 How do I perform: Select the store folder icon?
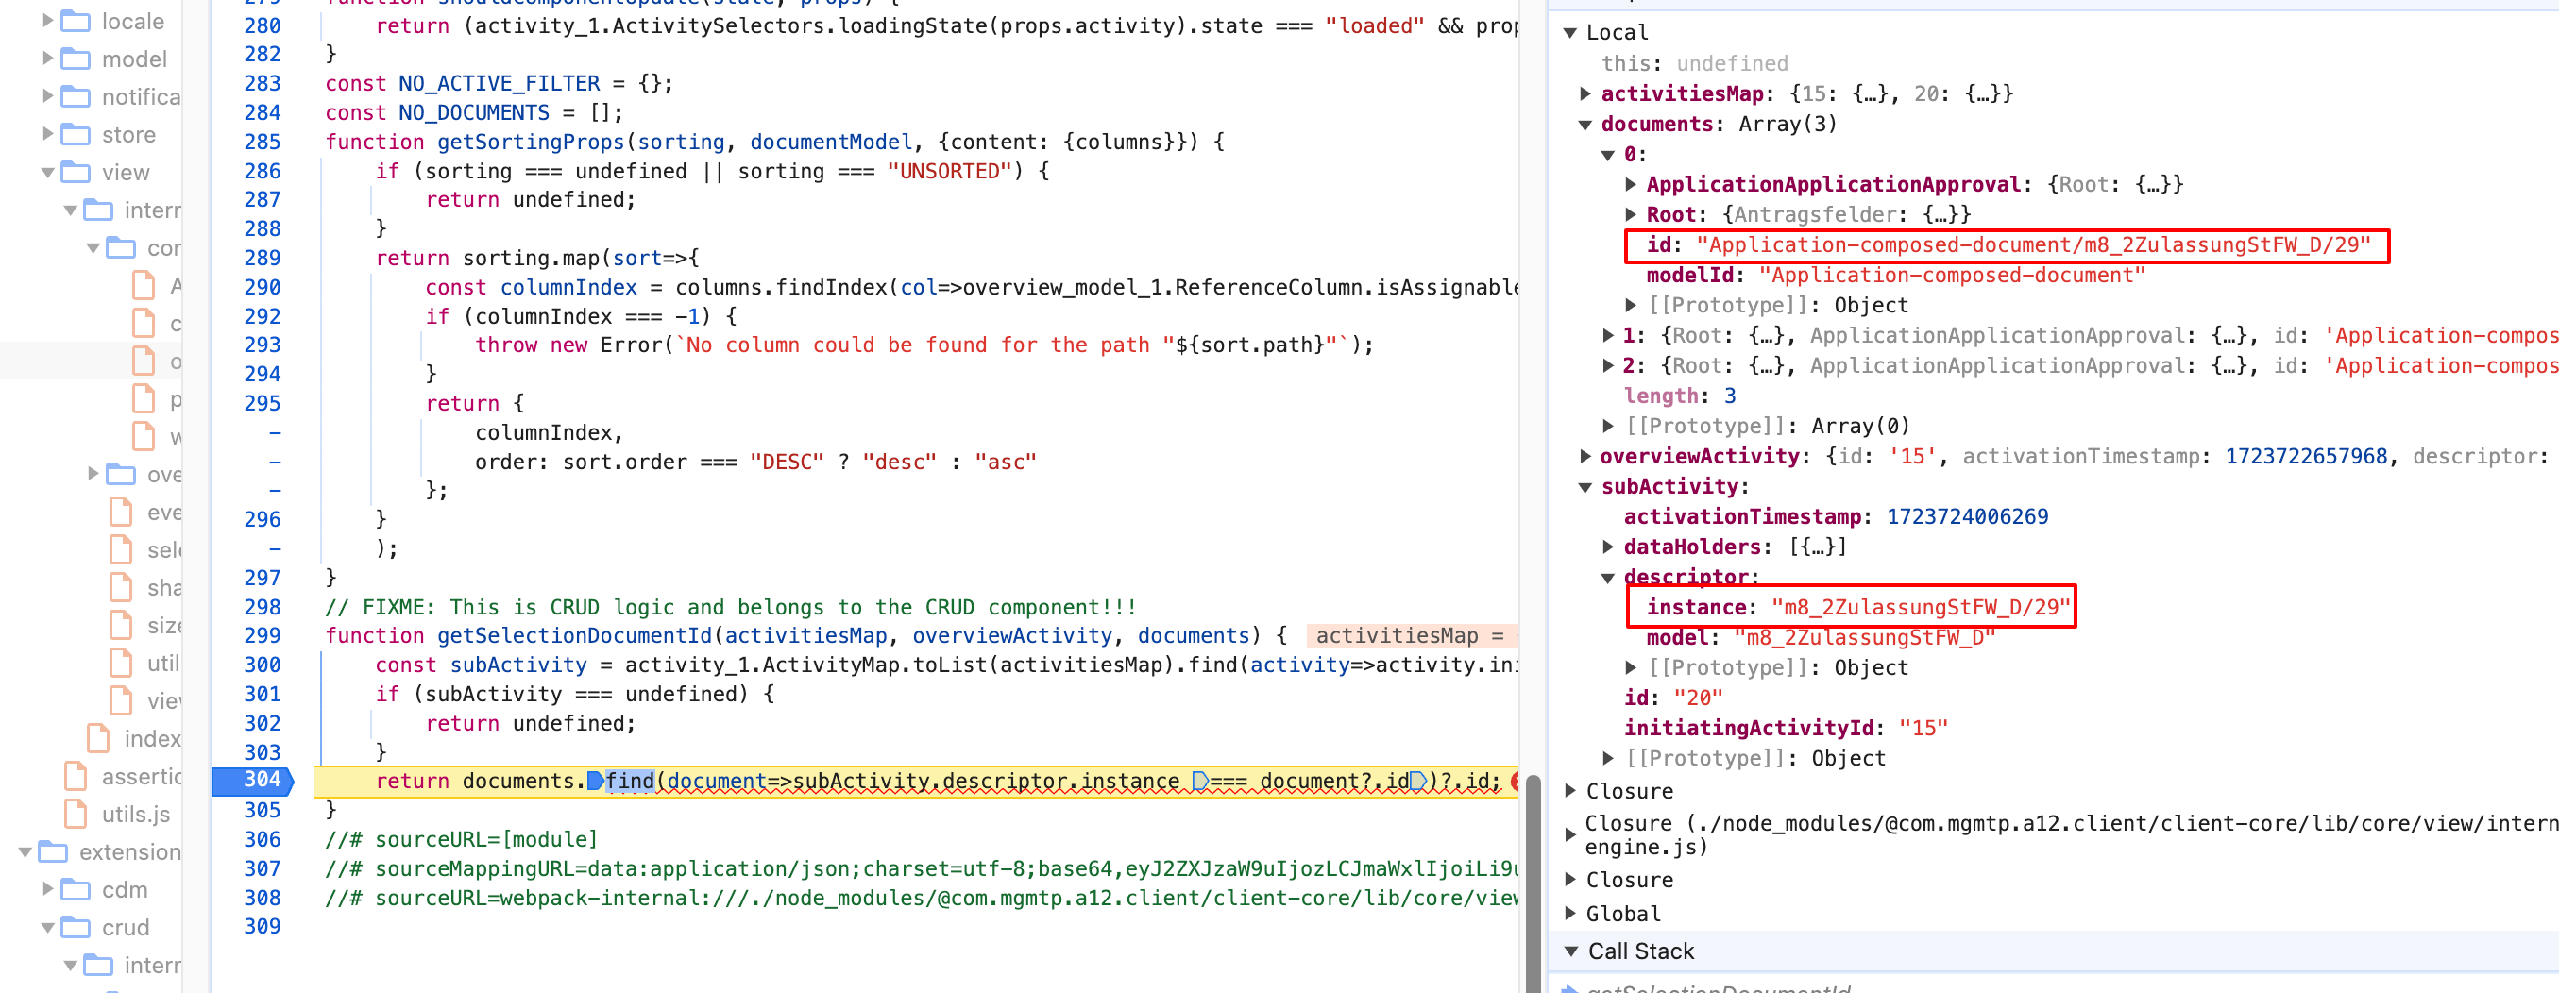tap(76, 134)
